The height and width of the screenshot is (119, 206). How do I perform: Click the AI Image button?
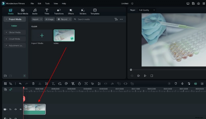click(x=49, y=19)
